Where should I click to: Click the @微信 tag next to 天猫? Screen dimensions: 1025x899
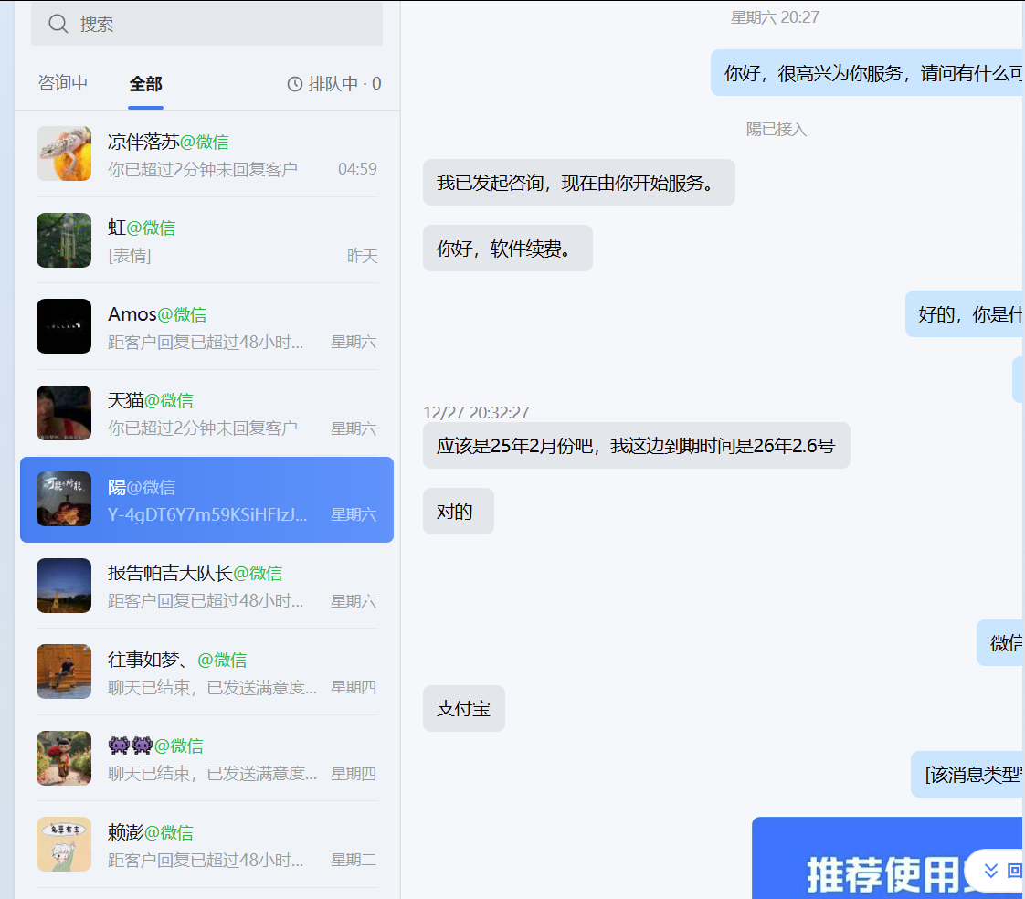(x=170, y=400)
